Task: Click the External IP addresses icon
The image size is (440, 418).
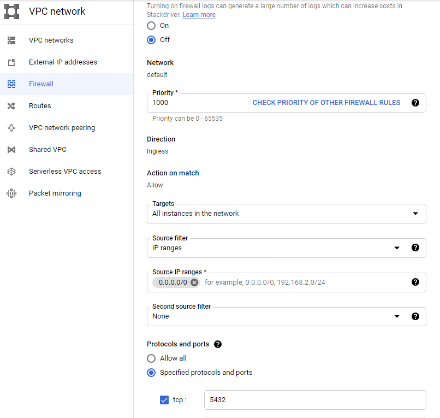Action: pos(11,62)
